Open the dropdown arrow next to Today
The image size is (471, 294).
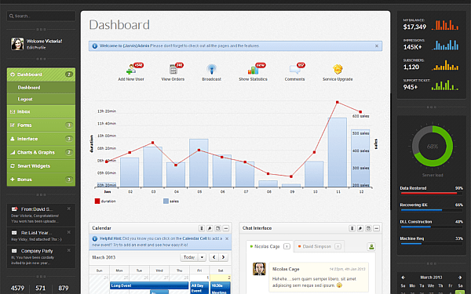point(203,257)
